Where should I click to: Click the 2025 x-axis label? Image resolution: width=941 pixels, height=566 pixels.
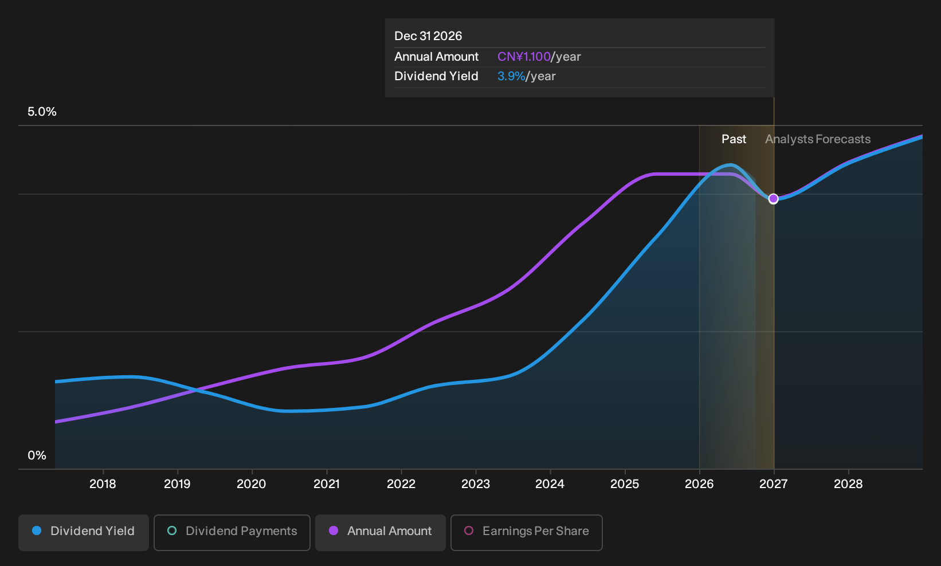[625, 484]
